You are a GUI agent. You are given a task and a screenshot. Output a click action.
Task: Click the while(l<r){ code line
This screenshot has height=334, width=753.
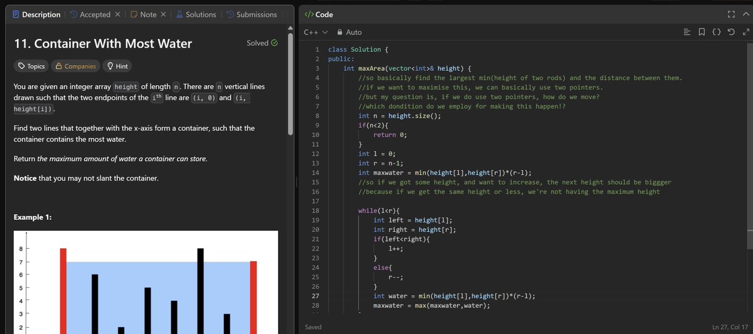[x=379, y=211]
